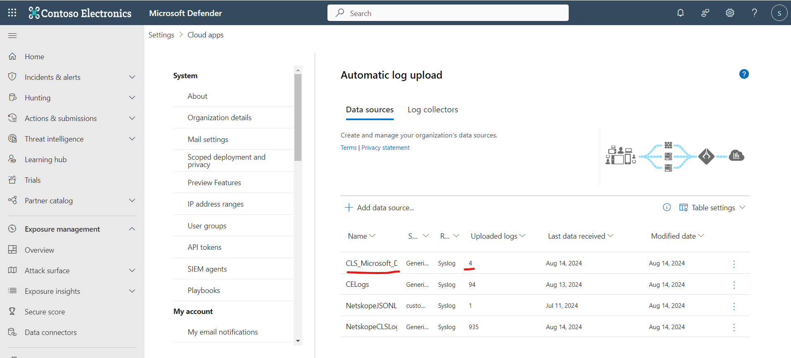Click the Contoso Electronics logo

click(x=80, y=13)
